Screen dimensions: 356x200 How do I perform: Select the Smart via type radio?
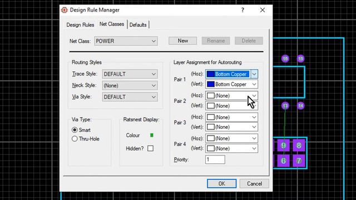coord(75,130)
